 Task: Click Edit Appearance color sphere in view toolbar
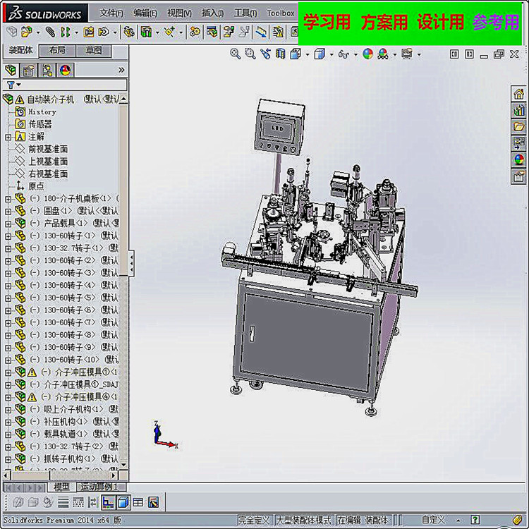(367, 54)
